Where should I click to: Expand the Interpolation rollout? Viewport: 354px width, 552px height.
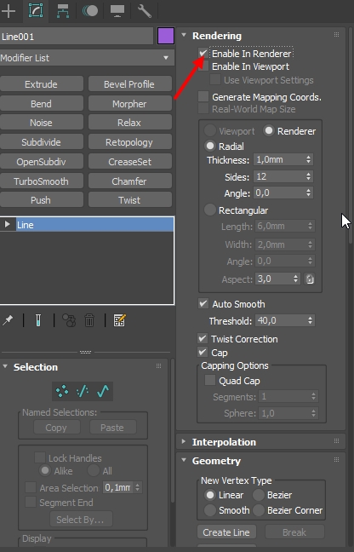(224, 442)
